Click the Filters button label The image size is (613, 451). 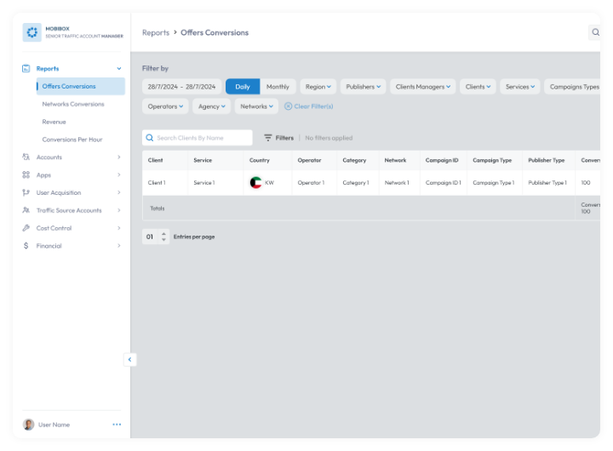284,138
